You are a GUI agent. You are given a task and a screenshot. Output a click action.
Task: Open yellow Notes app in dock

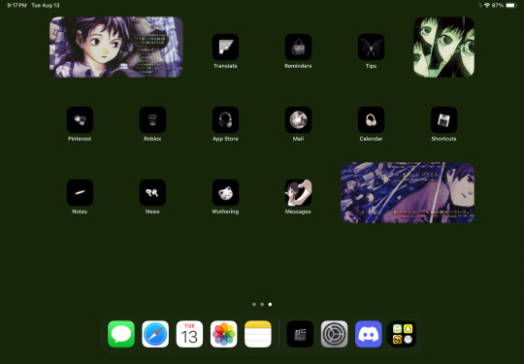[258, 334]
